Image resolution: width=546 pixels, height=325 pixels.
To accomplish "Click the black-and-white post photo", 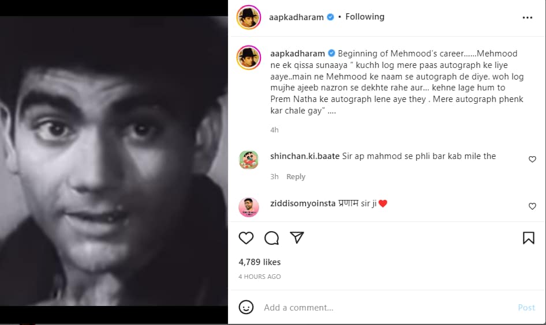I will tap(114, 161).
